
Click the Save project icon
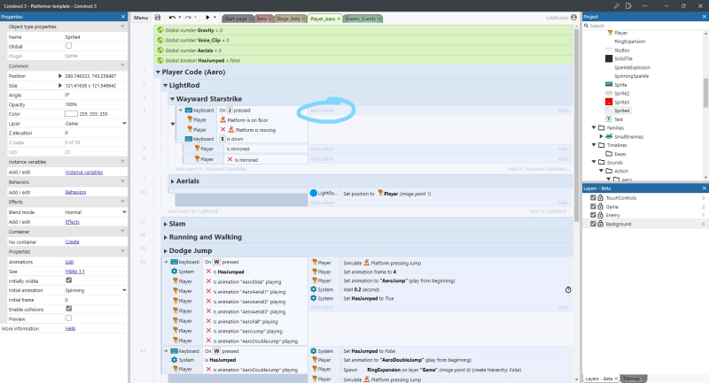tap(158, 18)
